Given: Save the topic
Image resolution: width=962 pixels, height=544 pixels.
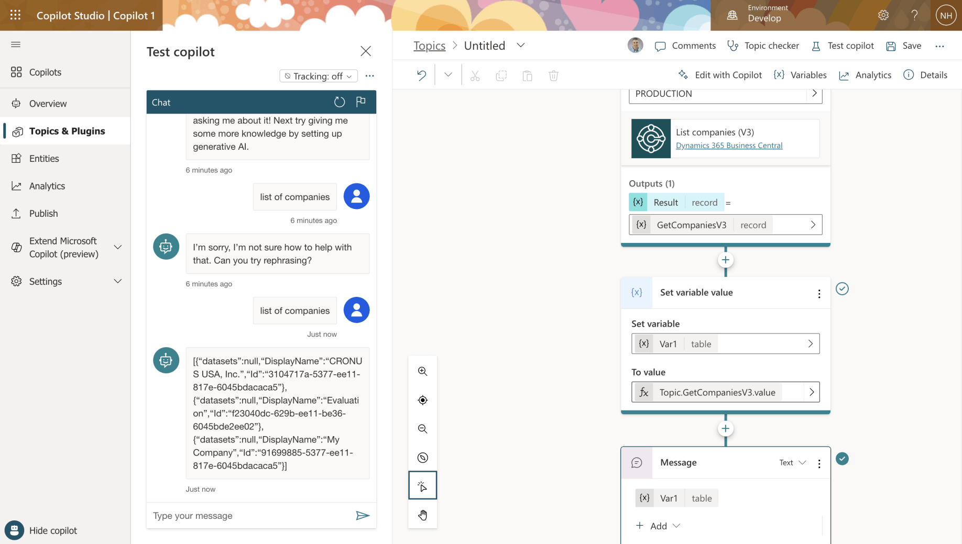Looking at the screenshot, I should pyautogui.click(x=903, y=46).
